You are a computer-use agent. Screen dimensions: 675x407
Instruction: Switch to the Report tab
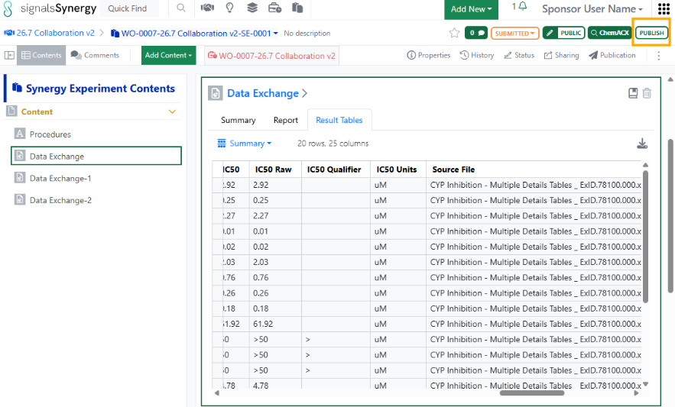pos(286,120)
